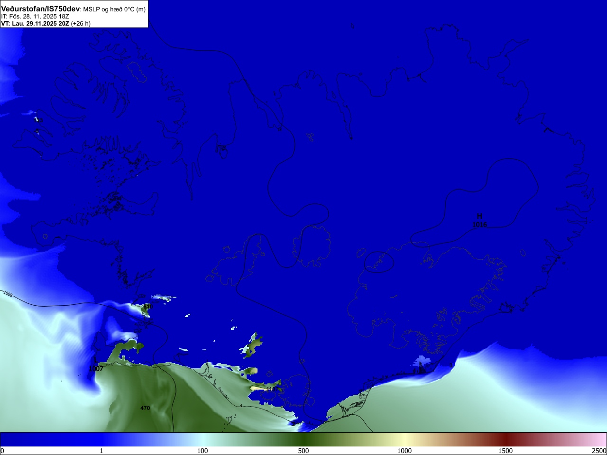Click the title text "Veðurstofan/IS750dev"
The width and height of the screenshot is (607, 455).
click(x=40, y=9)
